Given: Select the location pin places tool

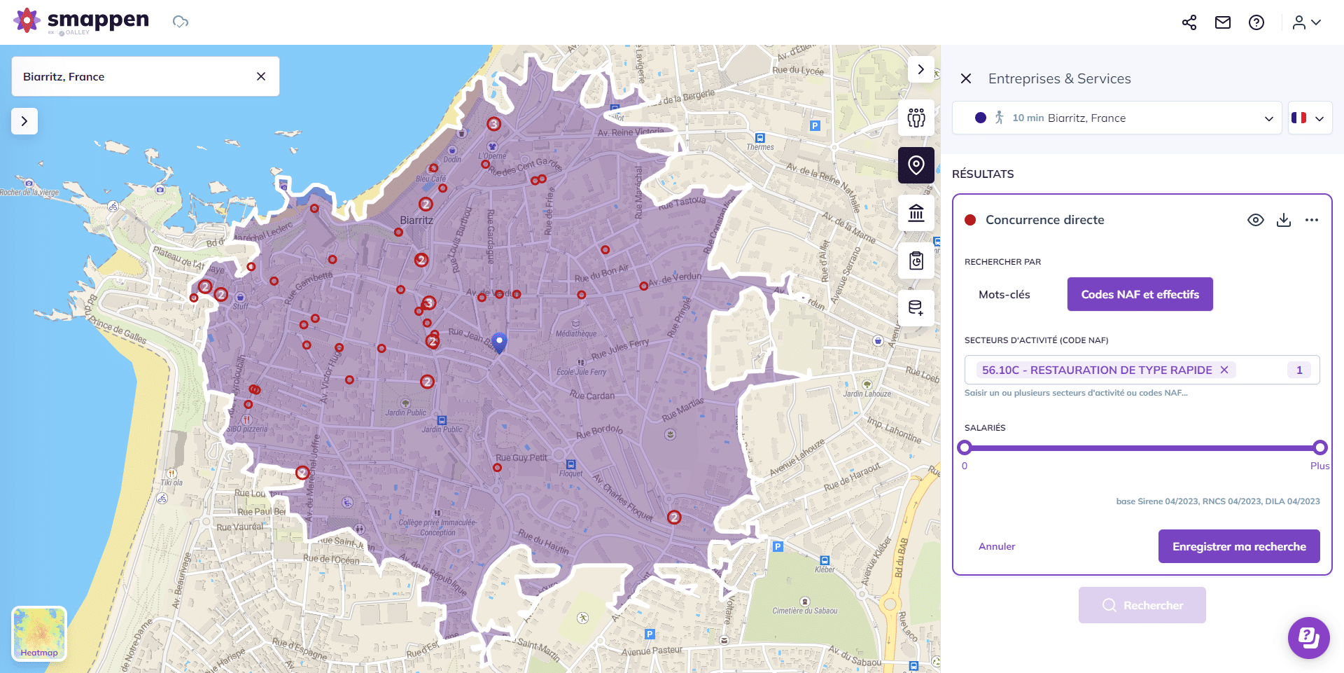Looking at the screenshot, I should pos(916,165).
